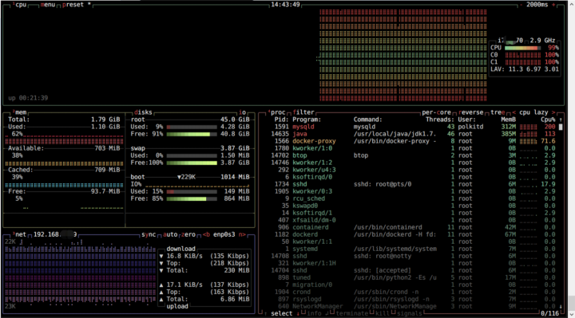Screen dimensions: 575x318
Task: Click the net box title
Action: (20, 234)
